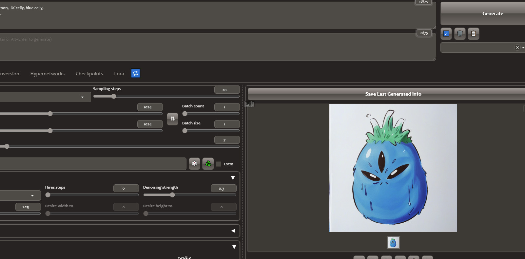Click the 18/75 token counter
This screenshot has height=259, width=525.
424,2
